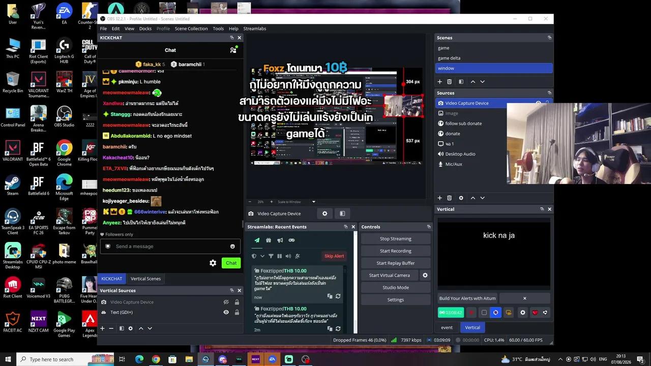Stop the live stream

(x=396, y=239)
